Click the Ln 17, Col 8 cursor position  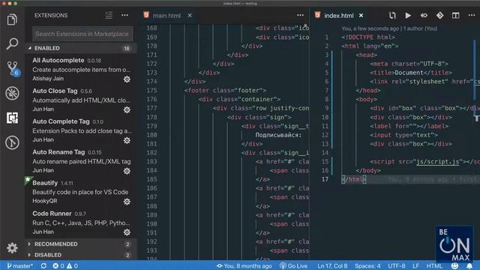point(332,265)
